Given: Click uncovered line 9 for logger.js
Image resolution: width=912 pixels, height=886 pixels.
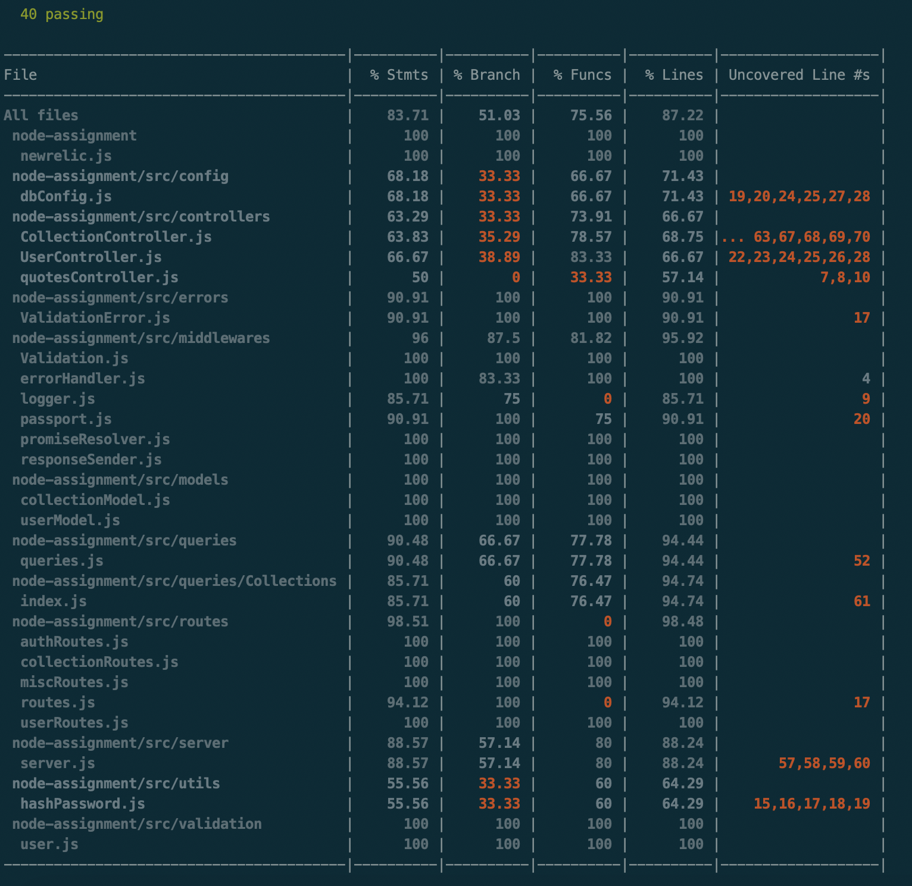Looking at the screenshot, I should coord(866,399).
